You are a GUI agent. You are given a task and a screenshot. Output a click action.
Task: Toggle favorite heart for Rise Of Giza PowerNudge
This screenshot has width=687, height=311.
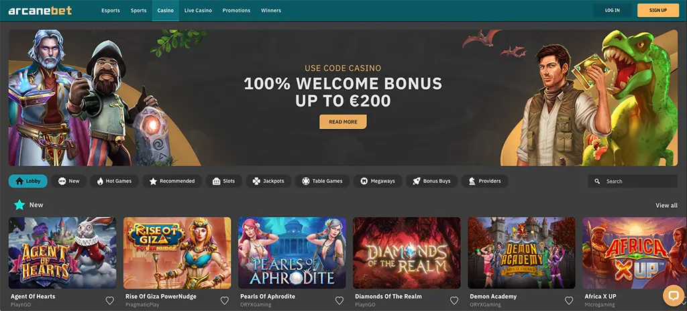pyautogui.click(x=225, y=300)
